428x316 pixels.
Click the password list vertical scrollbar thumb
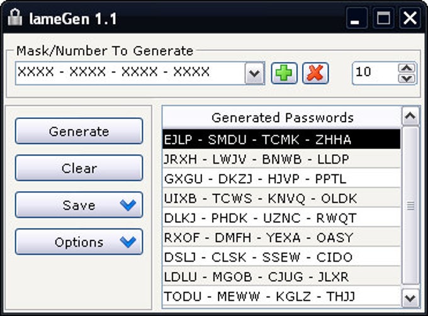[410, 205]
